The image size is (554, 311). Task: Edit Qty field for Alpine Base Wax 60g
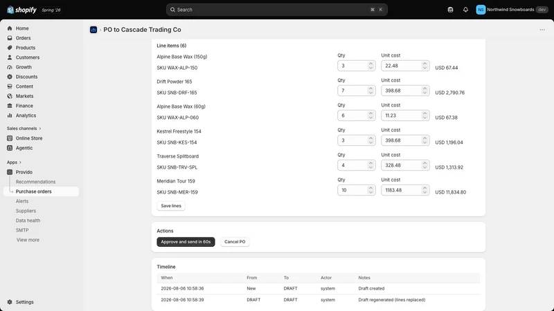(356, 115)
